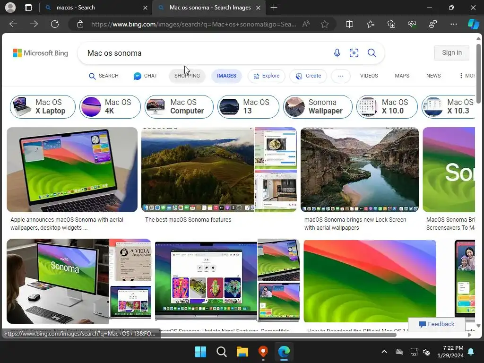Select the Mac OS X 10.0 suggestion
The width and height of the screenshot is (484, 363).
[387, 107]
